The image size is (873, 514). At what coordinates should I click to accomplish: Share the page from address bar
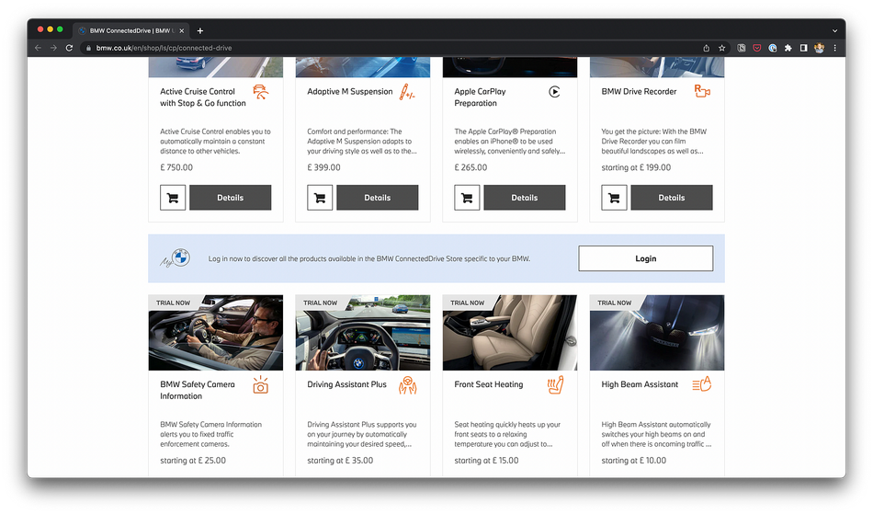[x=706, y=48]
